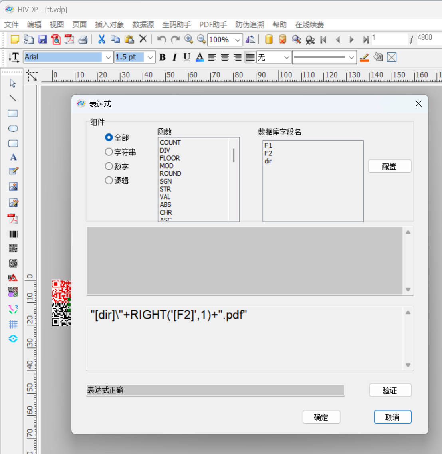Screen dimensions: 442x454
Task: Toggle Bold text formatting
Action: point(162,57)
